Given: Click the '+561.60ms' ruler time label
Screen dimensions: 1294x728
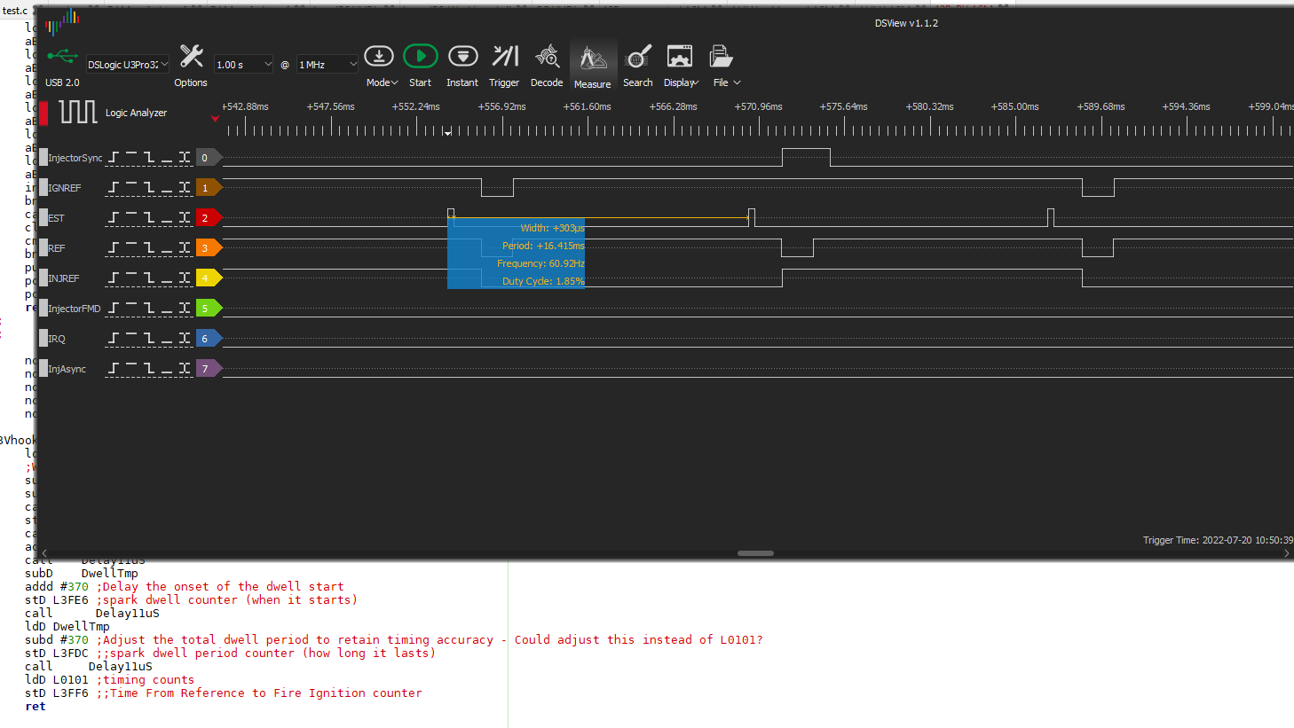Looking at the screenshot, I should pyautogui.click(x=587, y=106).
